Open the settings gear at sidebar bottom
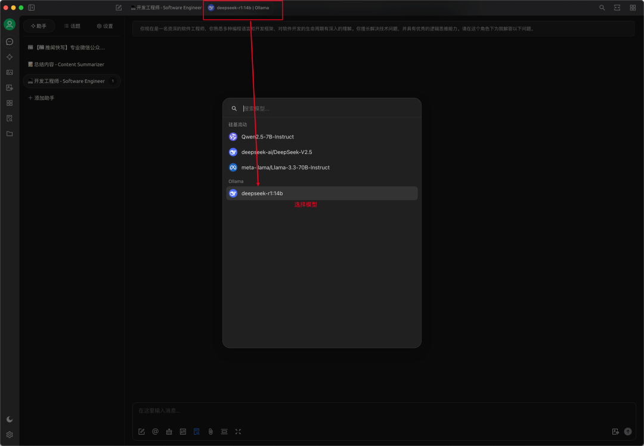Viewport: 644px width, 446px height. [x=10, y=435]
